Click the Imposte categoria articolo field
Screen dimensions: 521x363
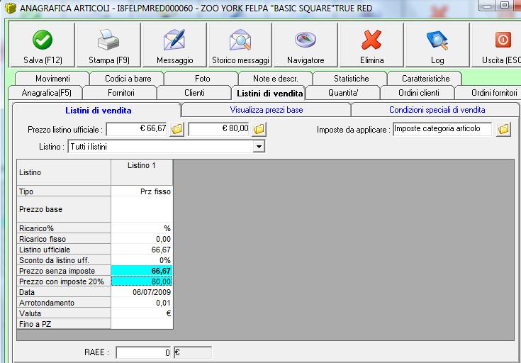point(442,129)
